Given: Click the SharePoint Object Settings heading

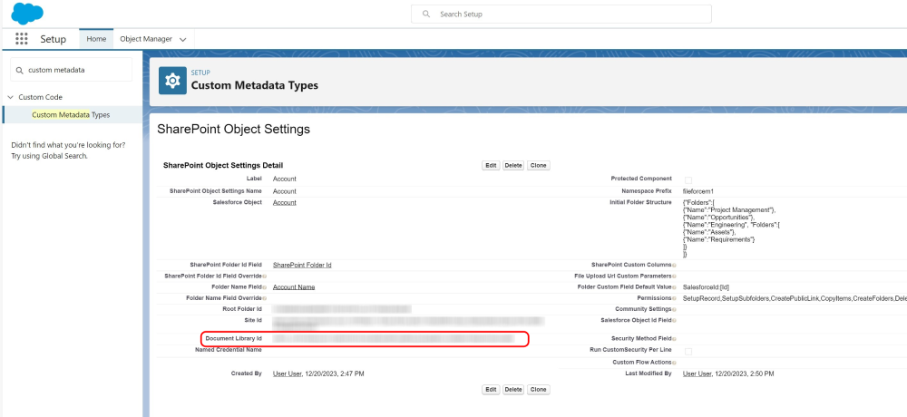Looking at the screenshot, I should 234,130.
